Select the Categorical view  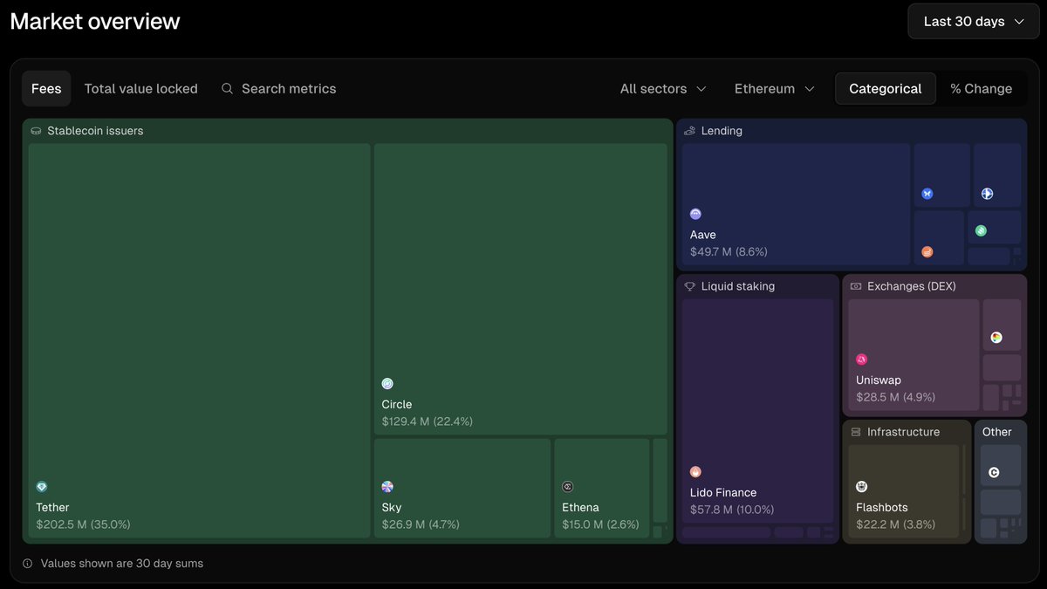point(886,89)
